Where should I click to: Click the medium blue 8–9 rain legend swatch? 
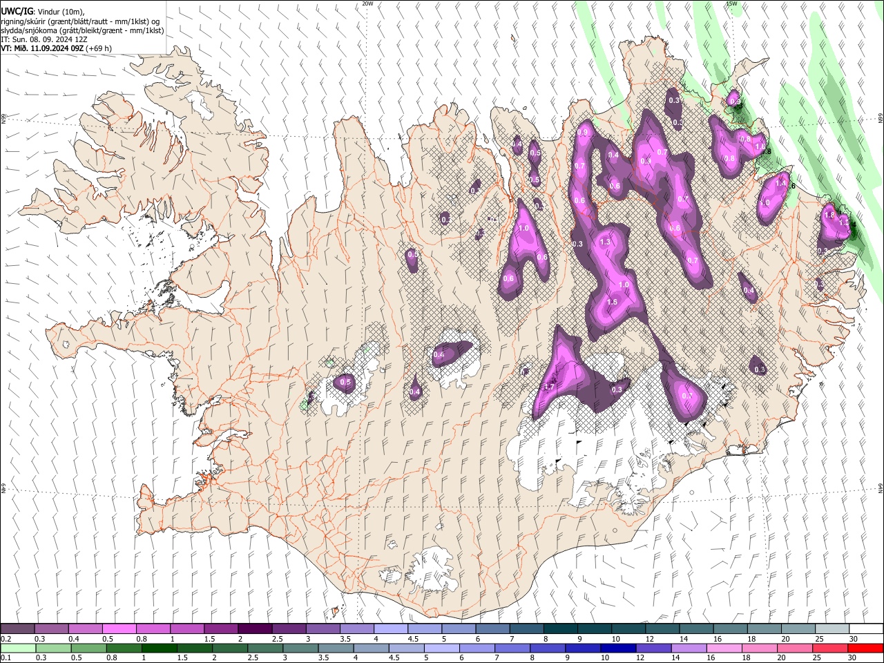(548, 648)
